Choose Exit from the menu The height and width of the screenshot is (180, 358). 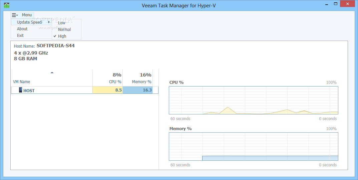tap(20, 36)
